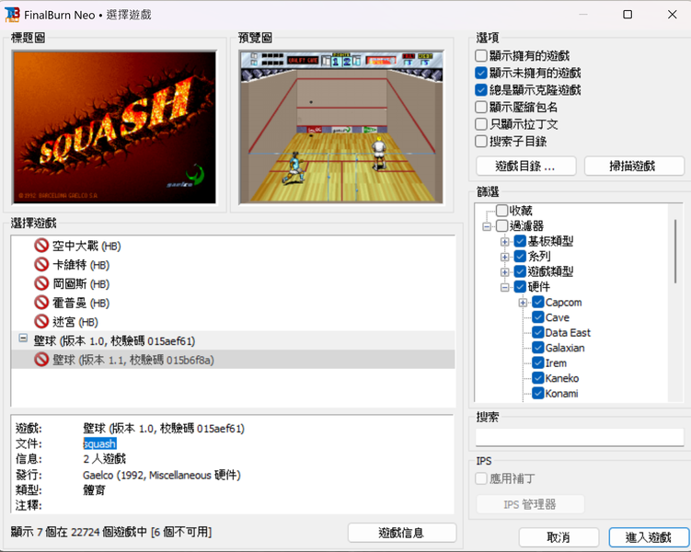Expand the Capcom tree node
The width and height of the screenshot is (691, 552).
click(x=523, y=303)
